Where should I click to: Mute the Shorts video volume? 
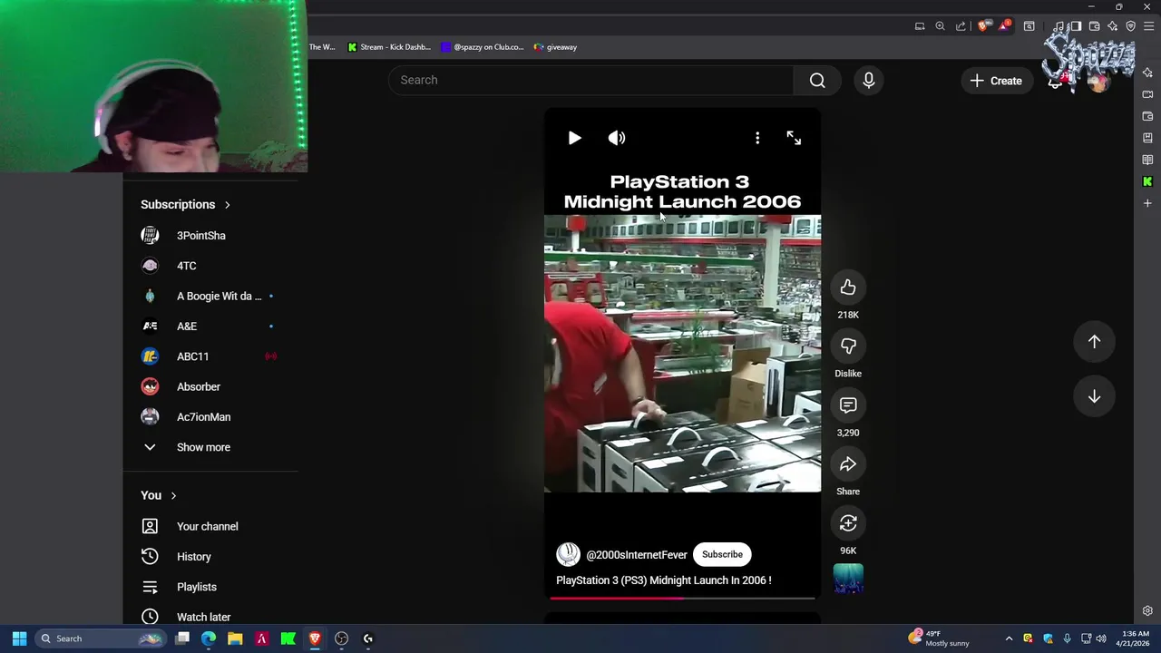click(x=617, y=138)
